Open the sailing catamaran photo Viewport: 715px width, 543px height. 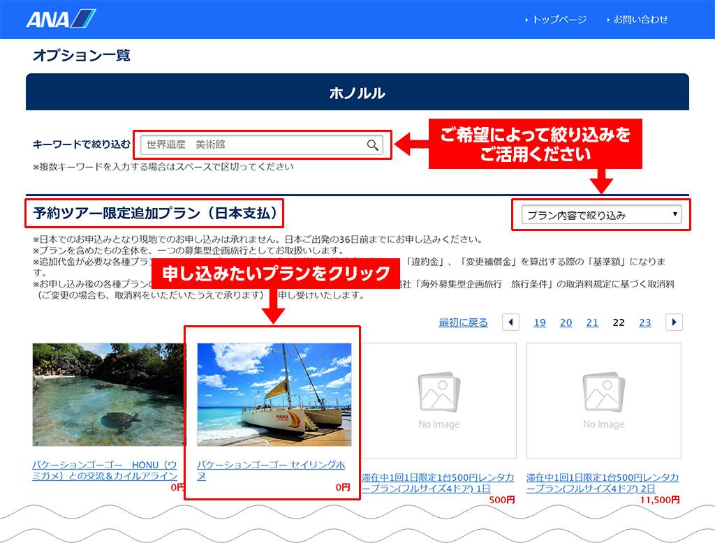[x=274, y=394]
